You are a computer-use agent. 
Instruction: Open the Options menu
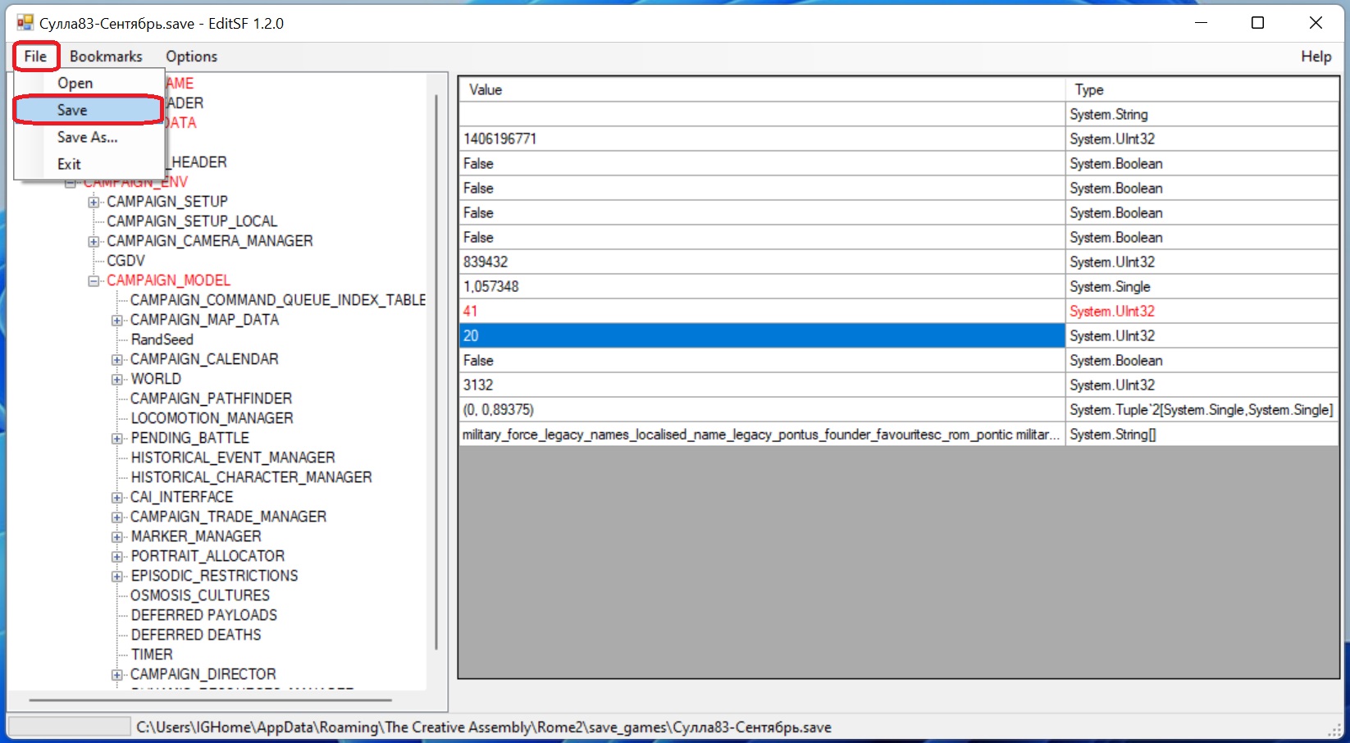coord(191,57)
